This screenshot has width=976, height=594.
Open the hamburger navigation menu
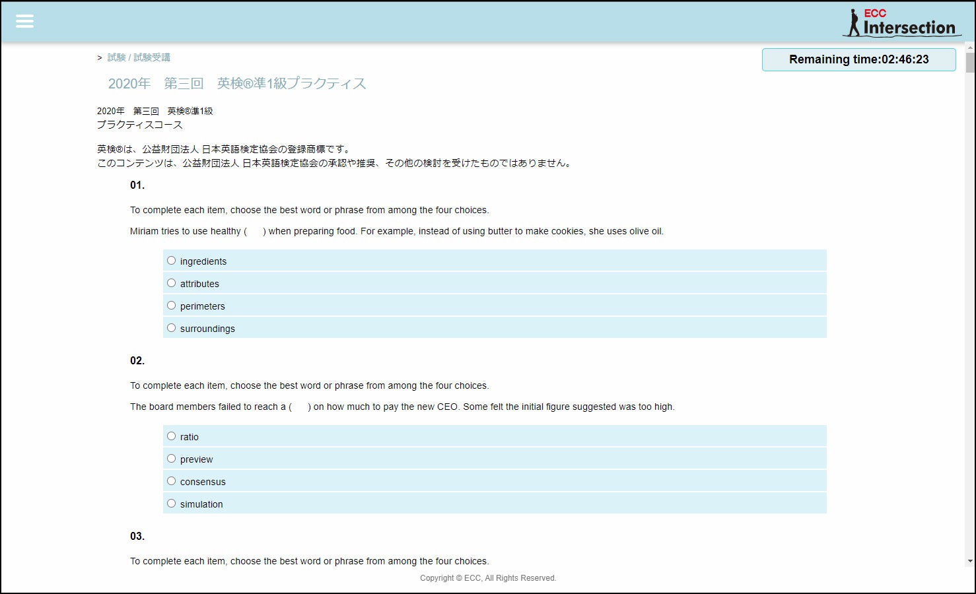[24, 20]
